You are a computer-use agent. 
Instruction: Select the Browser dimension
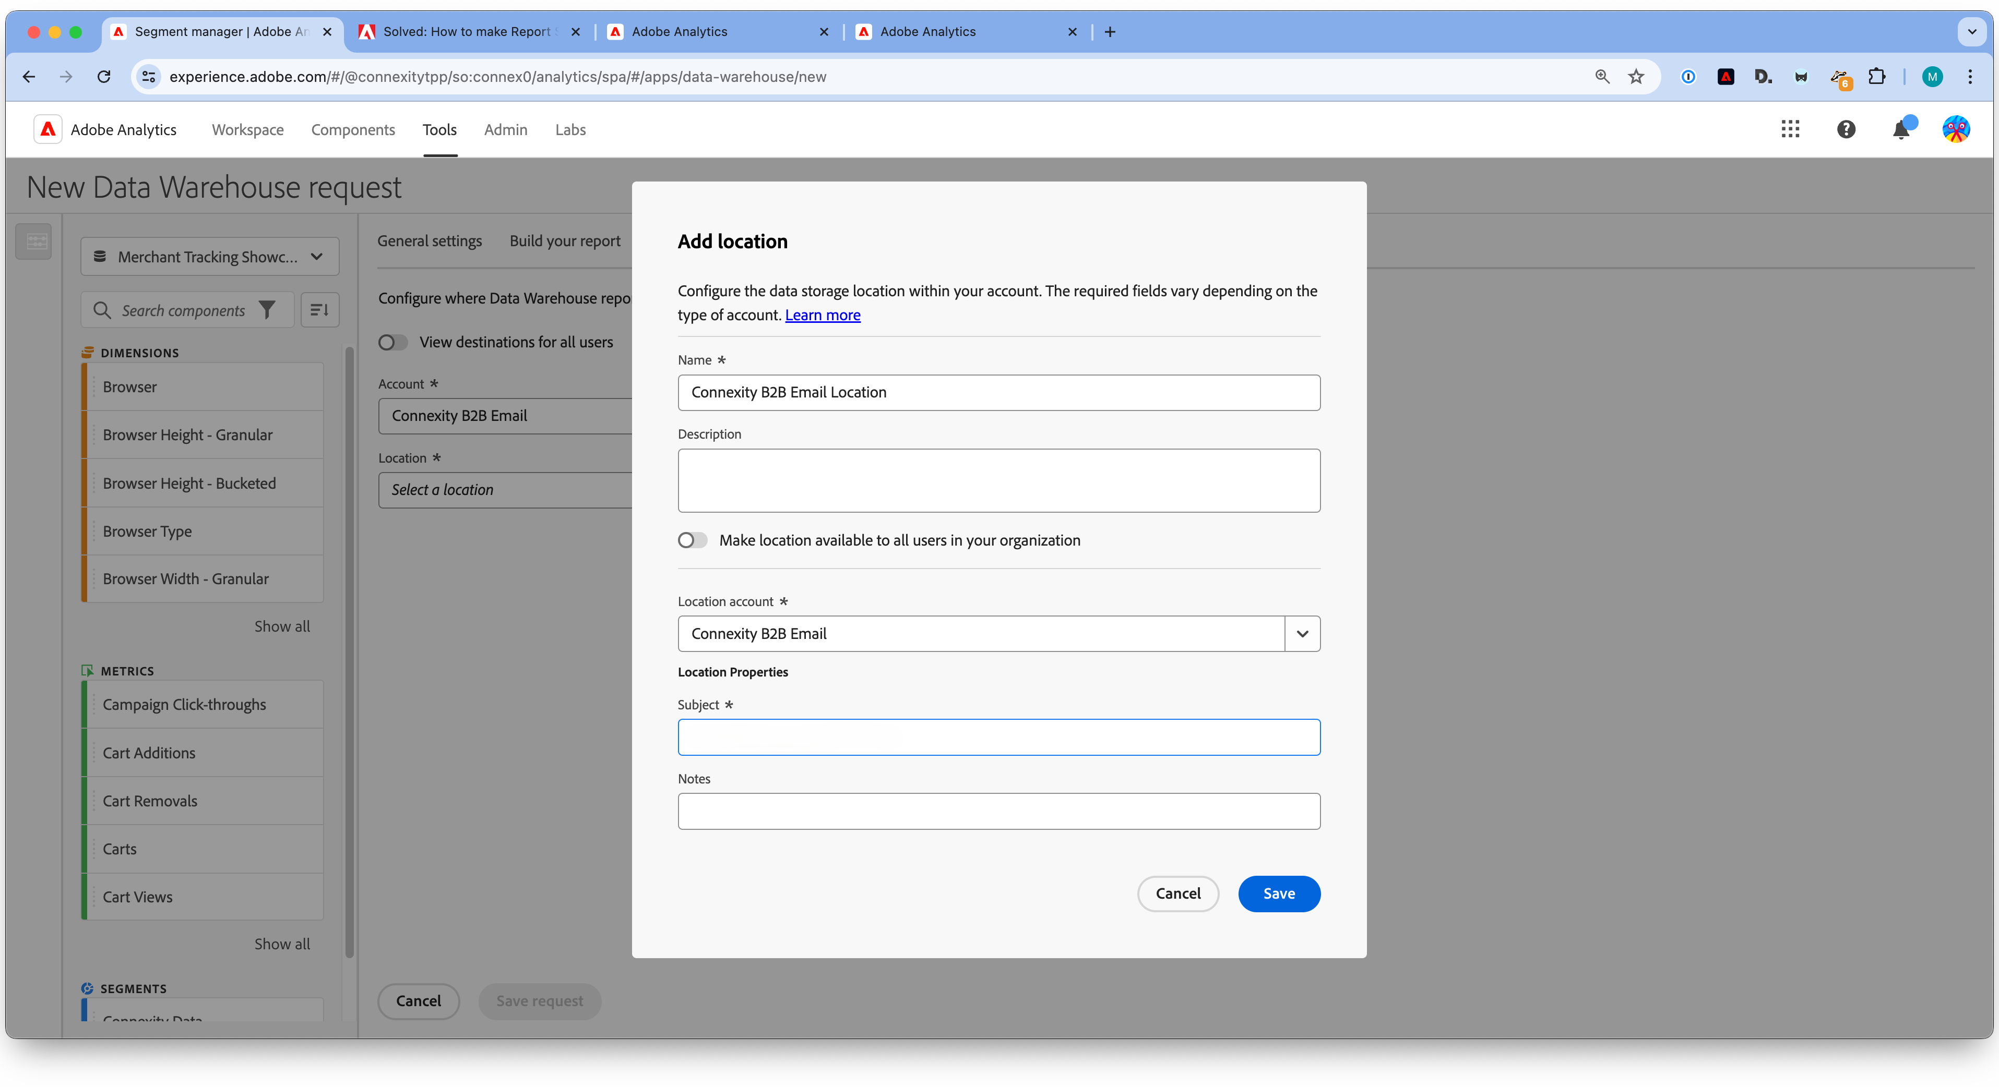pos(203,387)
